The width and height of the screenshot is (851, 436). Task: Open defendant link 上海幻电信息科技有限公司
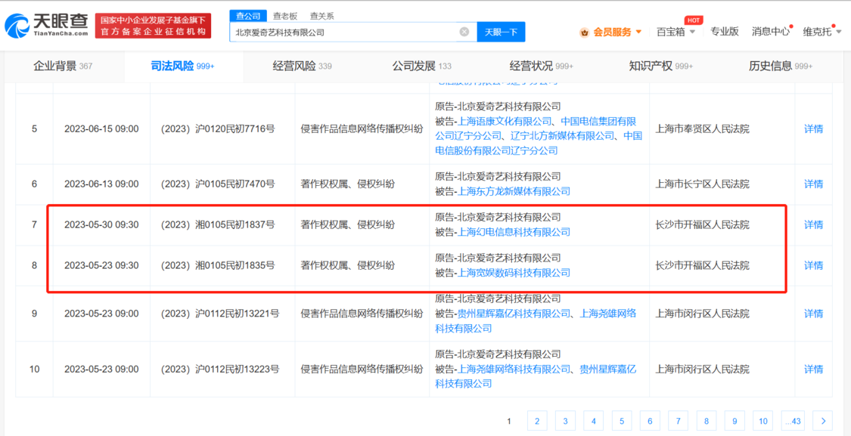tap(514, 232)
